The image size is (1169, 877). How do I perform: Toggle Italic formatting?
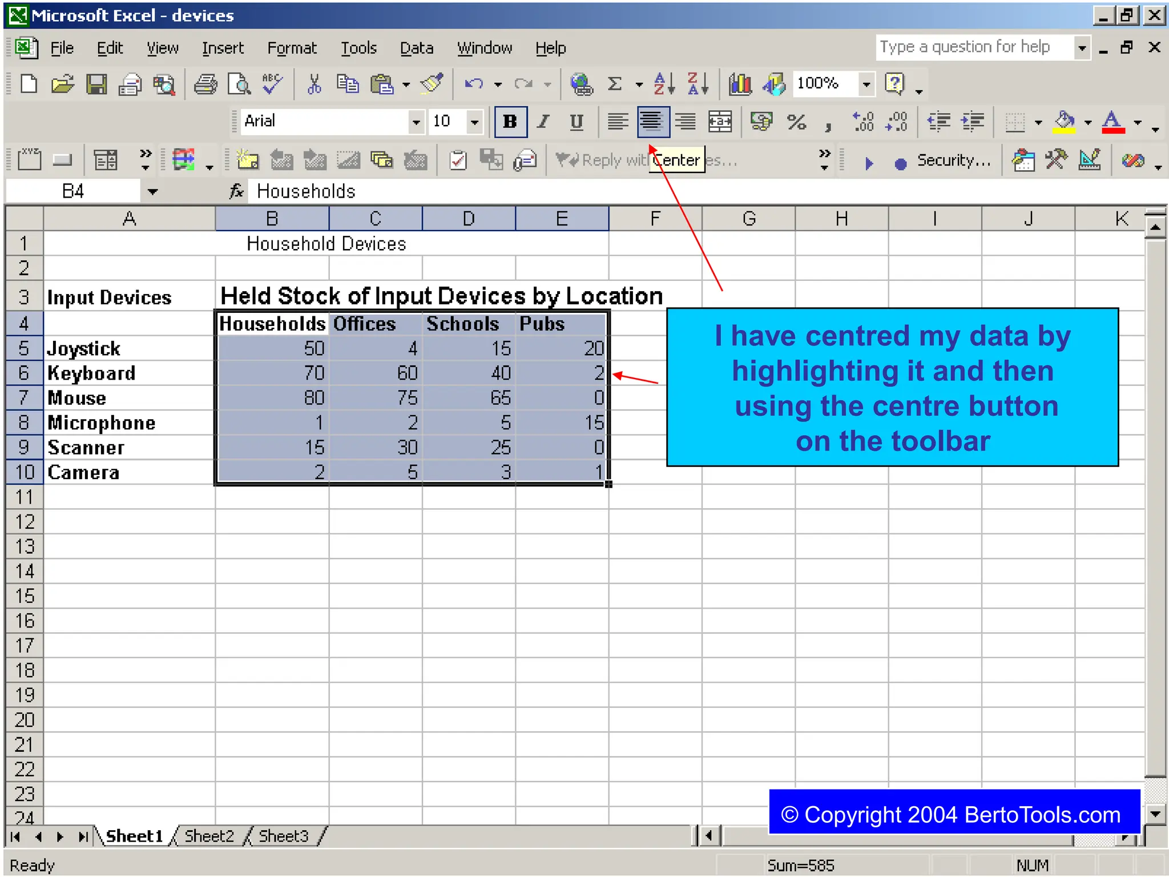tap(543, 122)
